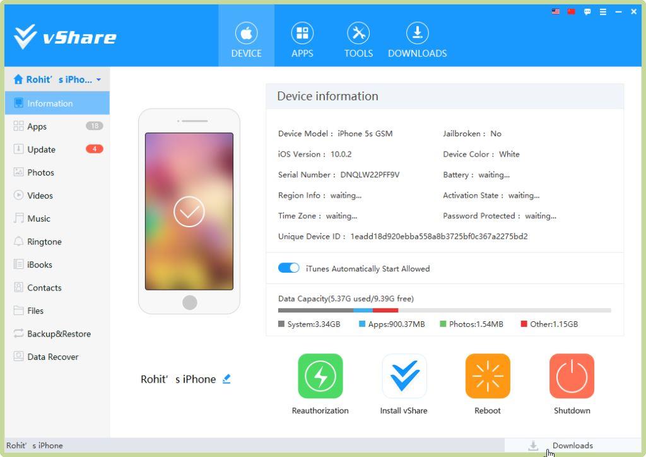This screenshot has width=646, height=457.
Task: Click the Serial Number DNQLW22PFF9V
Action: (x=370, y=175)
